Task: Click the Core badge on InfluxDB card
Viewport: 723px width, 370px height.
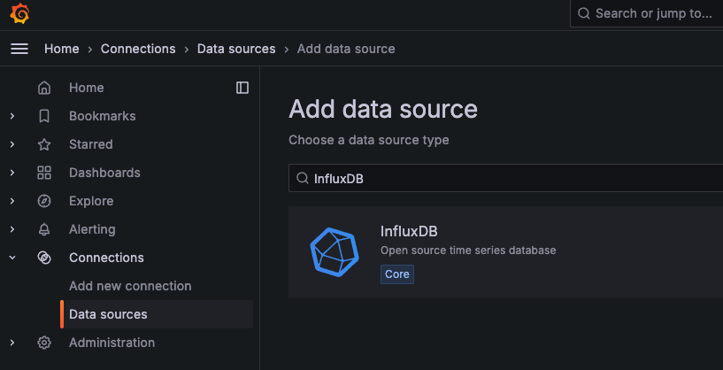Action: (x=397, y=274)
